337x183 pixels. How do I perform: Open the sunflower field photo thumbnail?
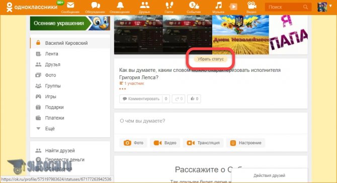240,34
